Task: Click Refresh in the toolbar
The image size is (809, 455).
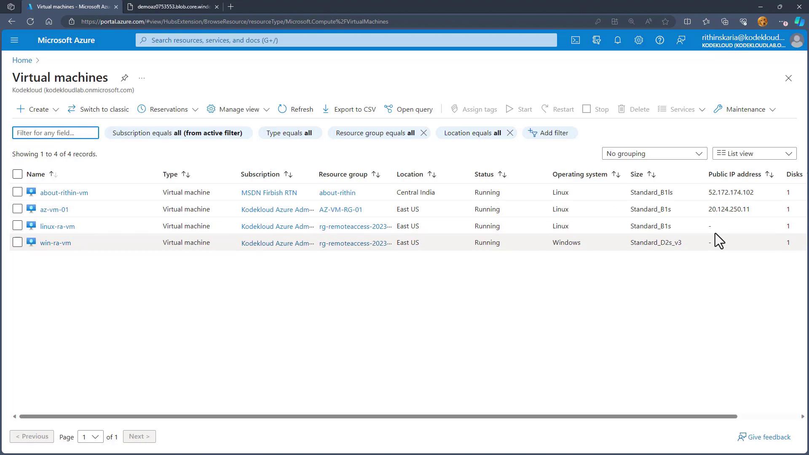Action: (295, 109)
